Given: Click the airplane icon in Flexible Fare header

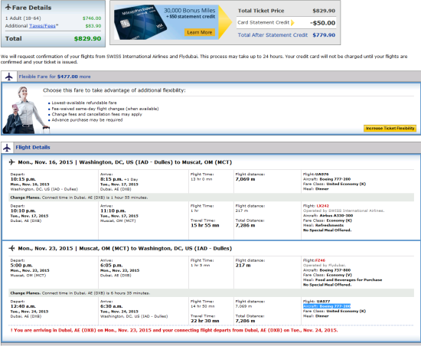Looking at the screenshot, I should coord(9,77).
